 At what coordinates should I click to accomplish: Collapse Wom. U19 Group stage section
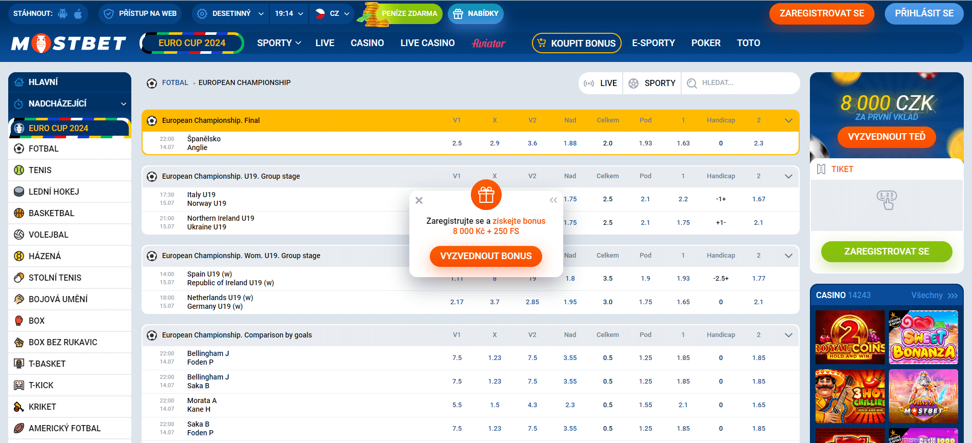click(x=788, y=256)
